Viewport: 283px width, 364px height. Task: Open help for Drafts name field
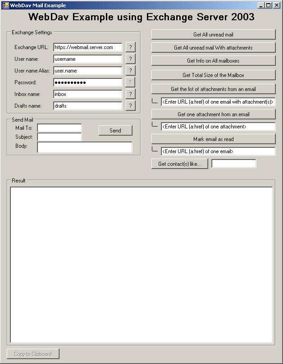click(x=131, y=105)
